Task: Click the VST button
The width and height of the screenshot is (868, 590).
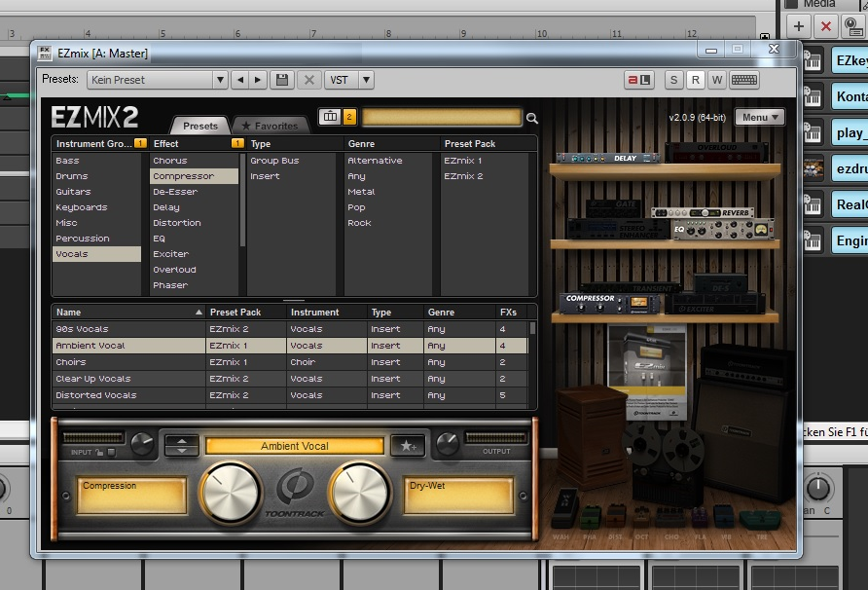Action: point(340,80)
